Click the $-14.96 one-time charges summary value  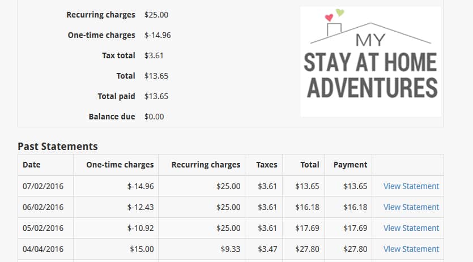pyautogui.click(x=157, y=35)
